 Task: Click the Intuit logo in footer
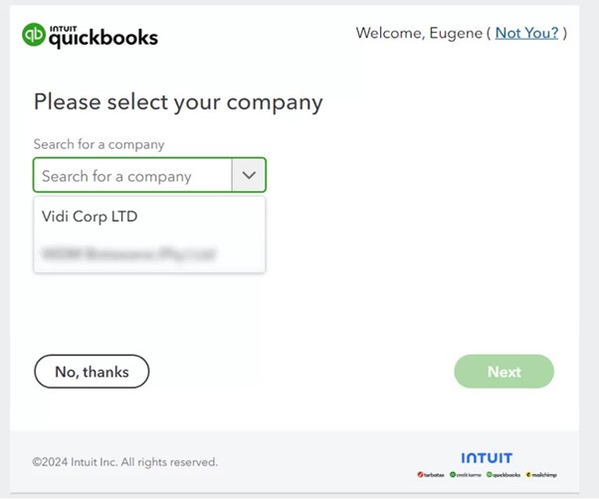(x=486, y=457)
